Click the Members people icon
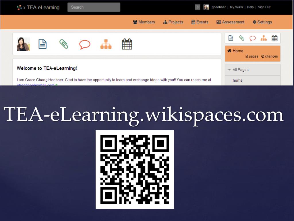Image resolution: width=294 pixels, height=221 pixels. [x=135, y=22]
